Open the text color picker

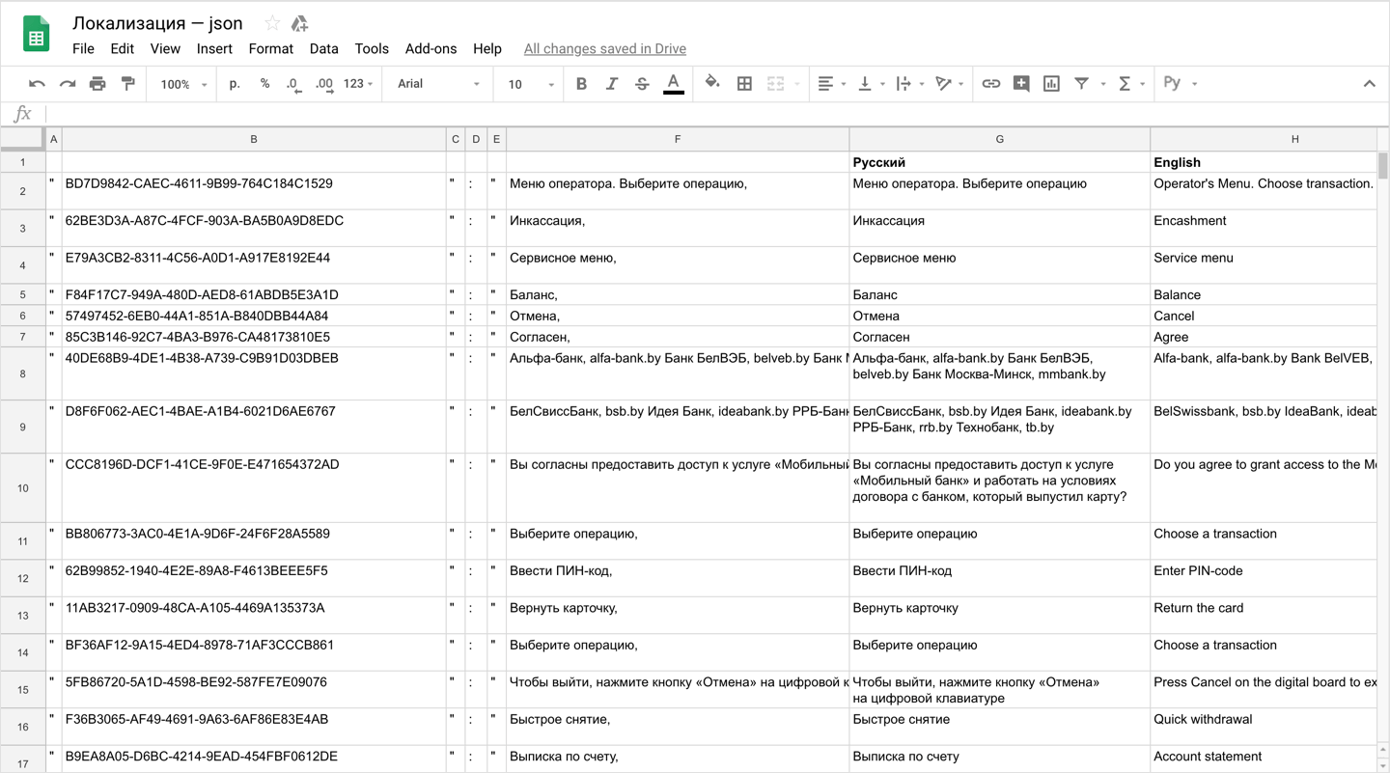click(674, 84)
